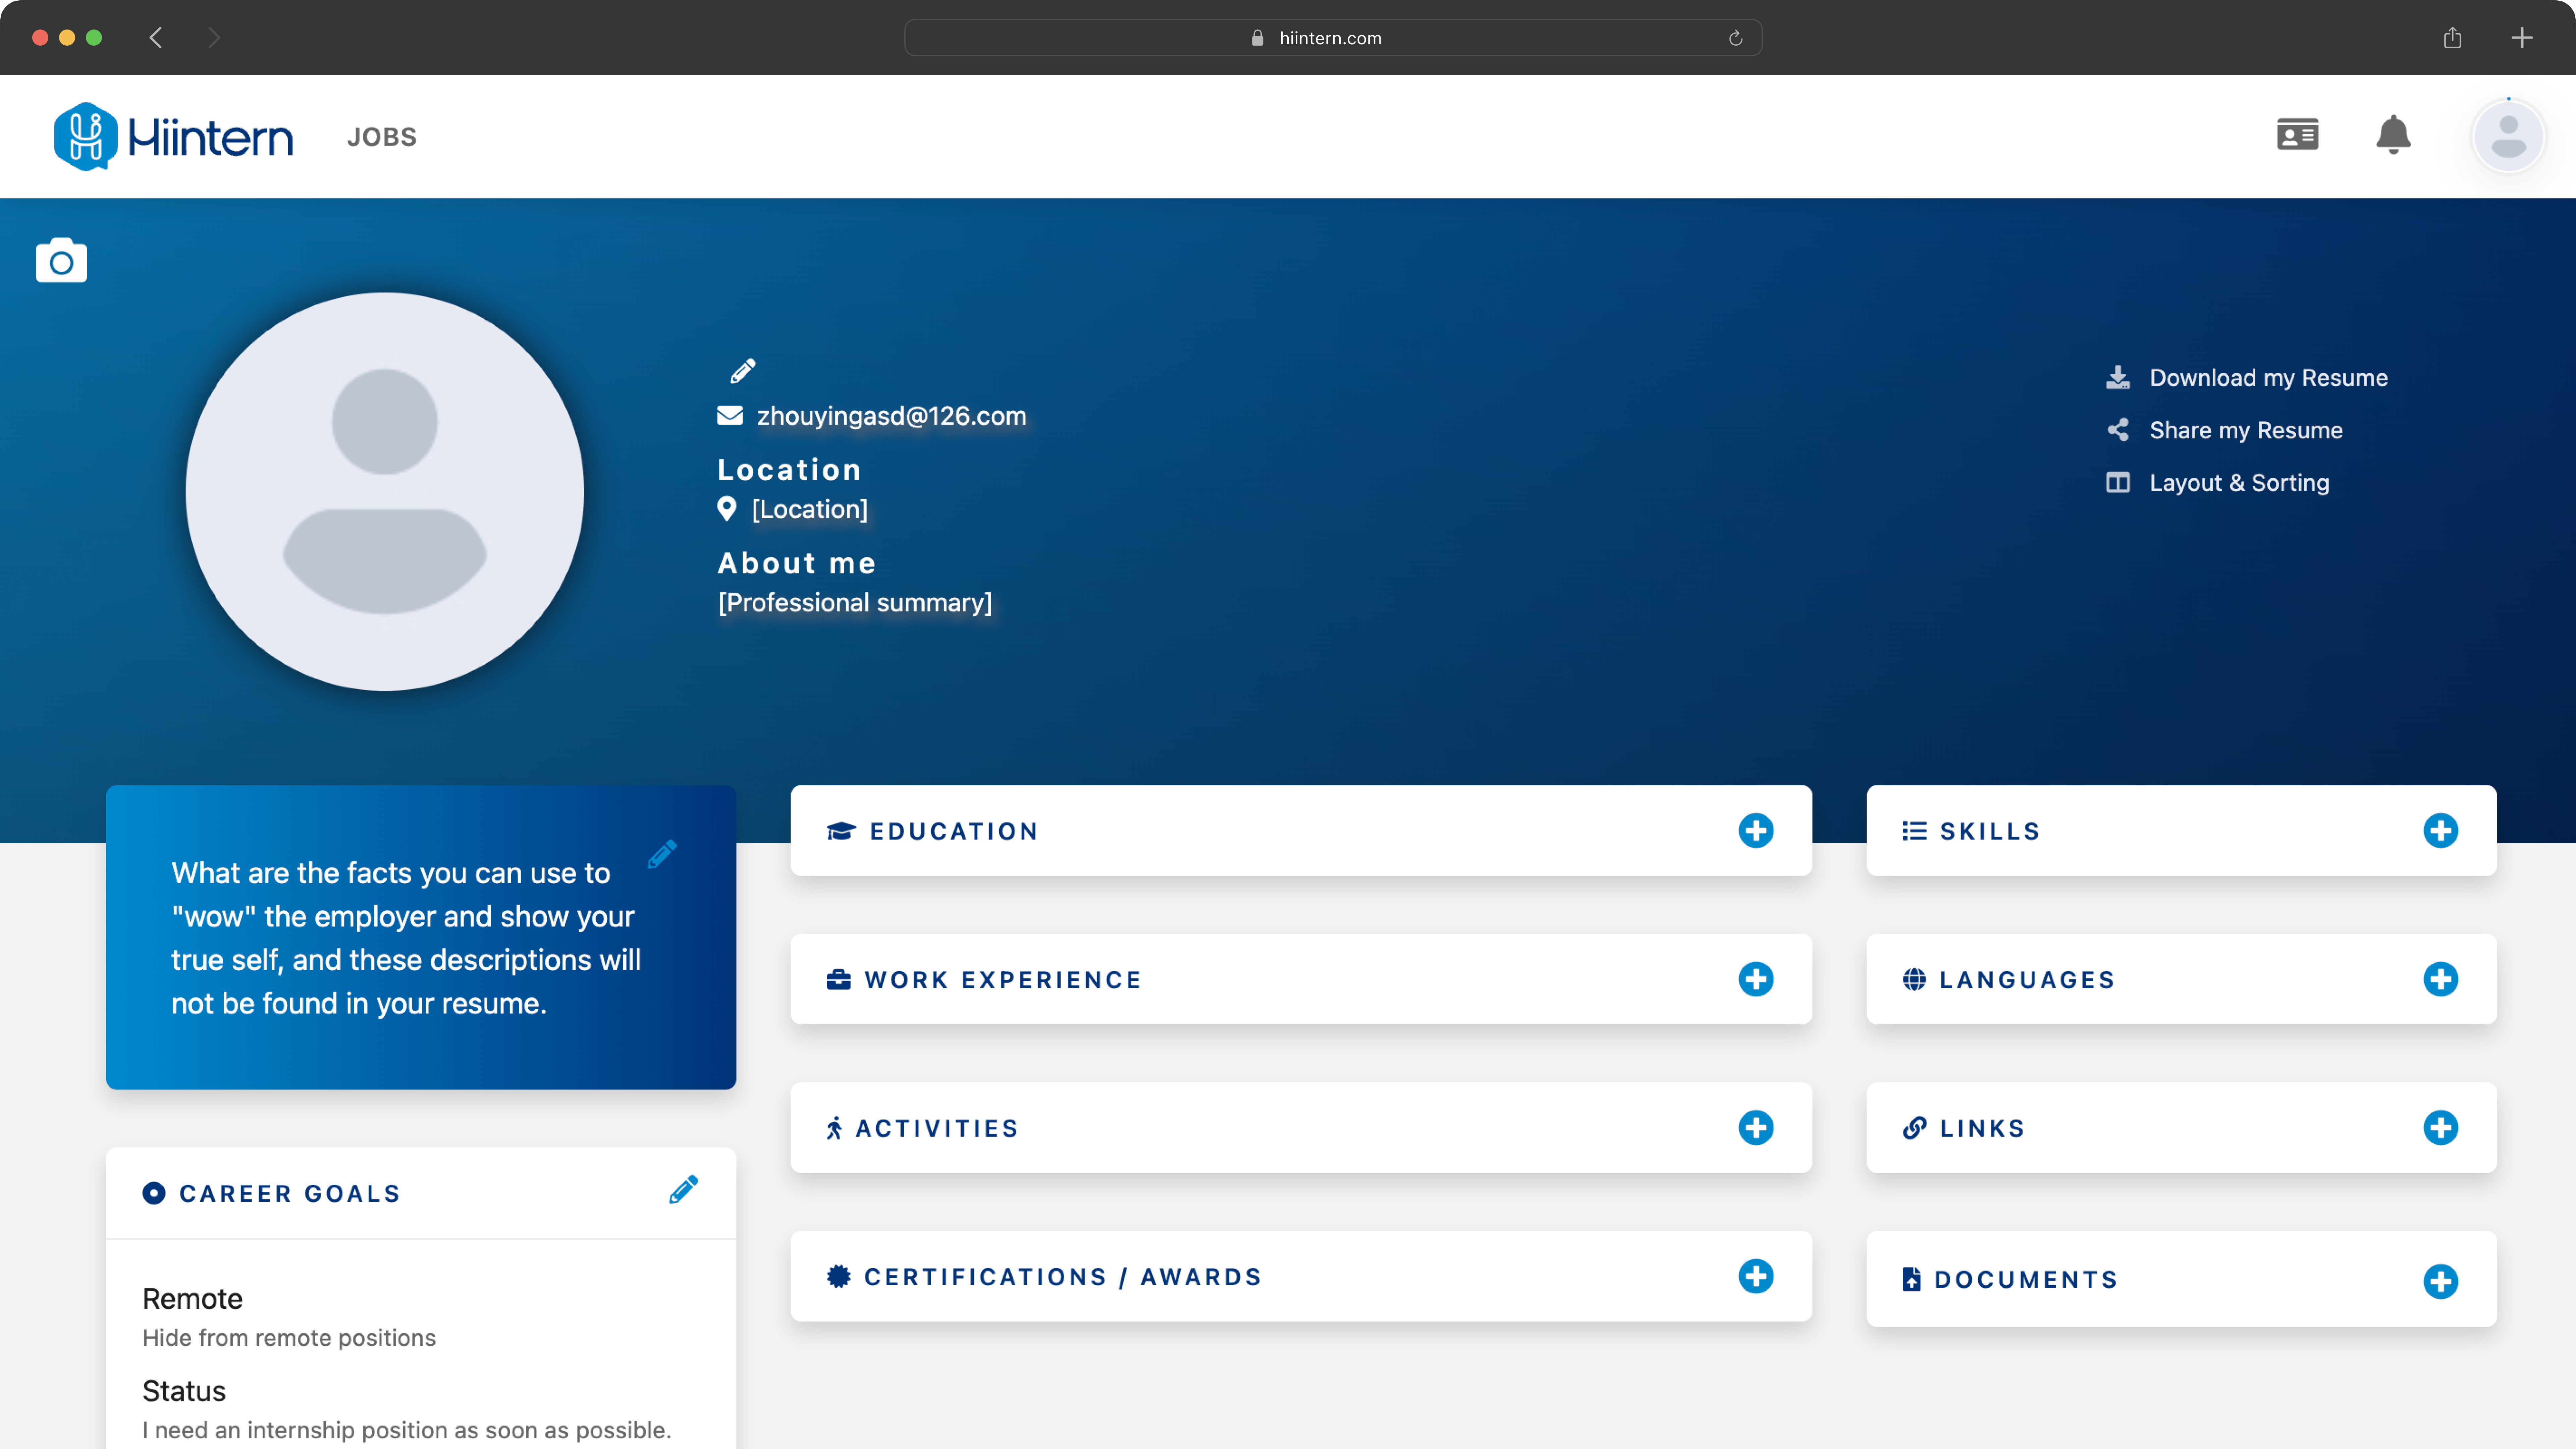Image resolution: width=2576 pixels, height=1449 pixels.
Task: Edit the "wow" facts card
Action: point(662,854)
